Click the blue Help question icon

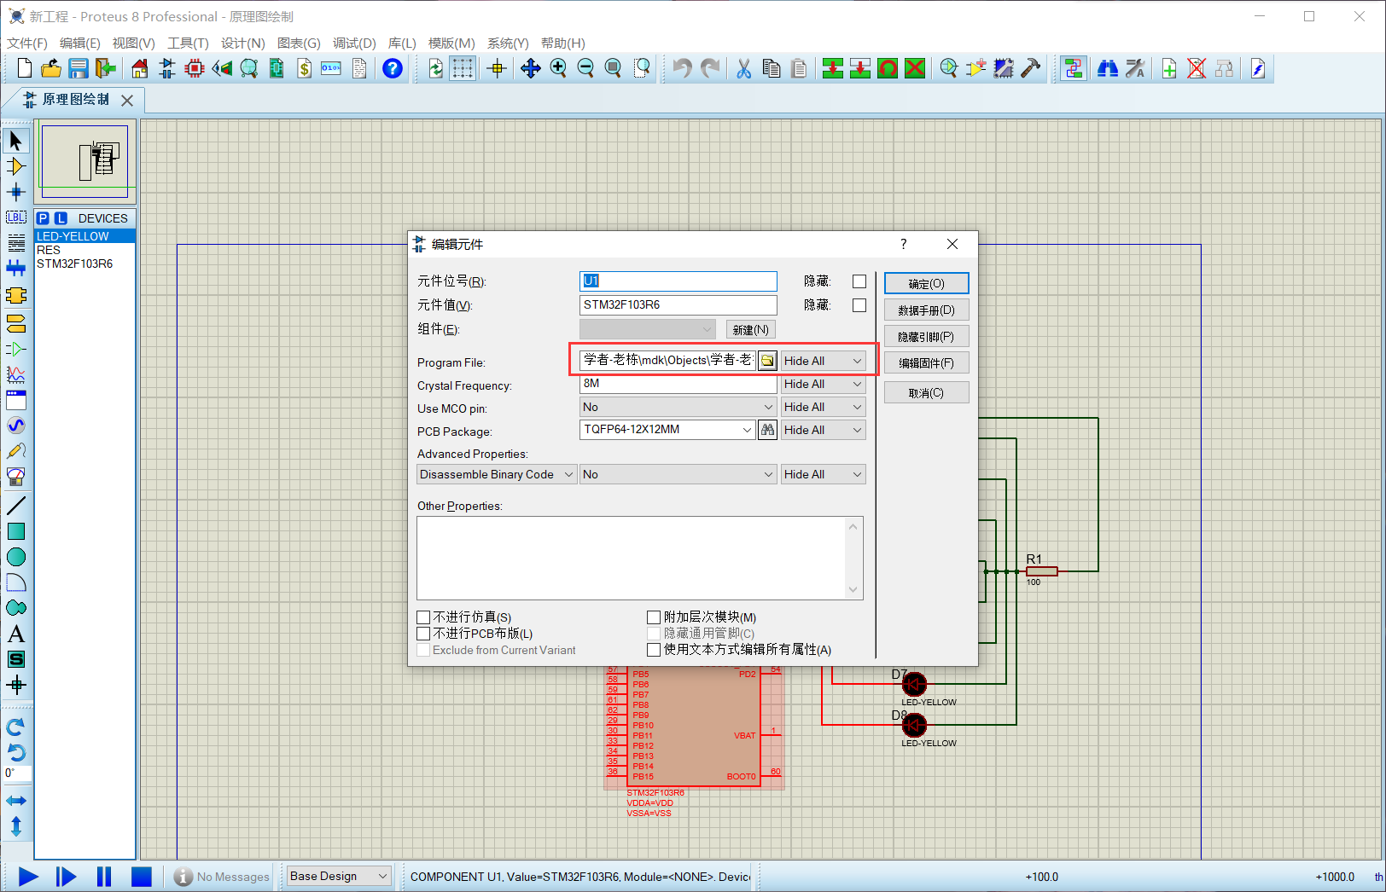(392, 68)
